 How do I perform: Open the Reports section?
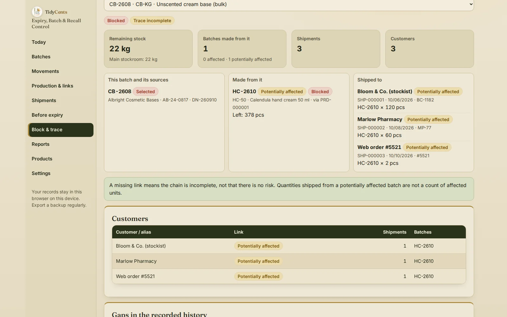click(61, 144)
